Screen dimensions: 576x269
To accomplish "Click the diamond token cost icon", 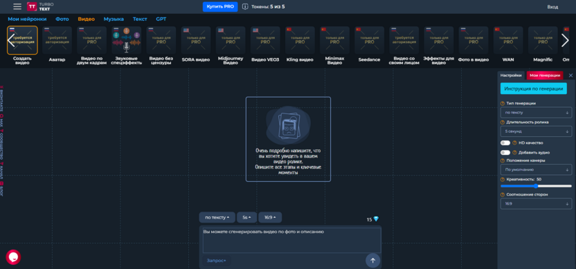I will (376, 219).
